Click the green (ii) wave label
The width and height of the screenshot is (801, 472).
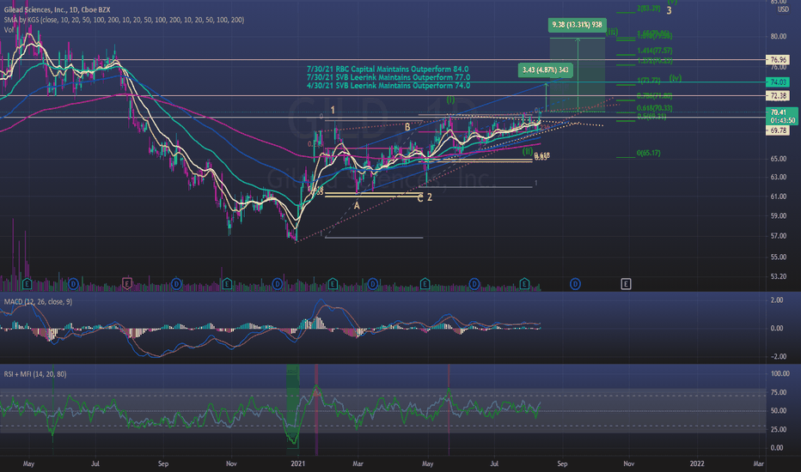(x=527, y=152)
